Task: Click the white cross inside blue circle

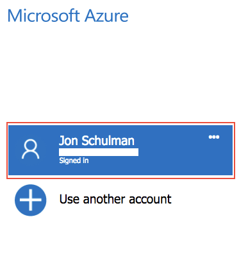Action: [x=31, y=200]
